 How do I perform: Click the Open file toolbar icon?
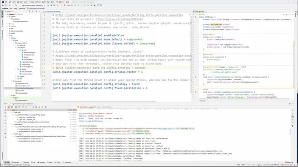(3, 5)
